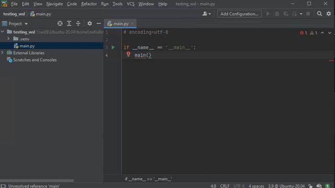This screenshot has width=335, height=188.
Task: Open the VCS menu
Action: point(130,4)
